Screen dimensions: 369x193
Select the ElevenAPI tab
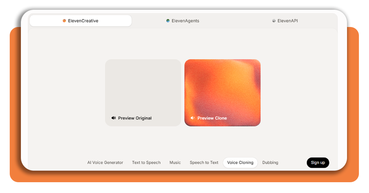pyautogui.click(x=285, y=21)
